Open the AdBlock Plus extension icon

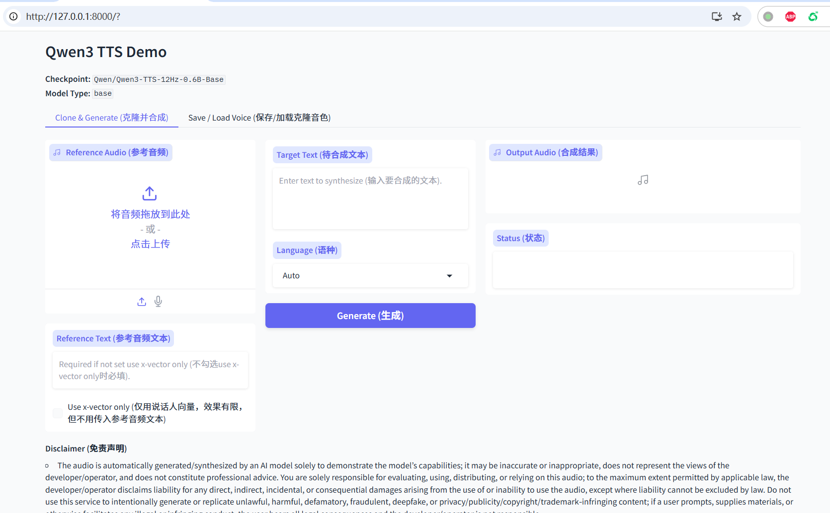click(x=790, y=17)
